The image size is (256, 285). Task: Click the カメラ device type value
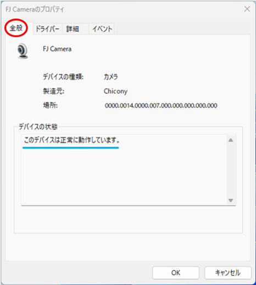(110, 77)
